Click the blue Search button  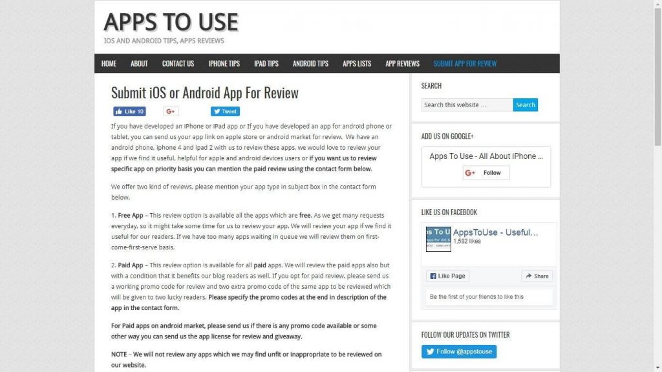point(525,105)
